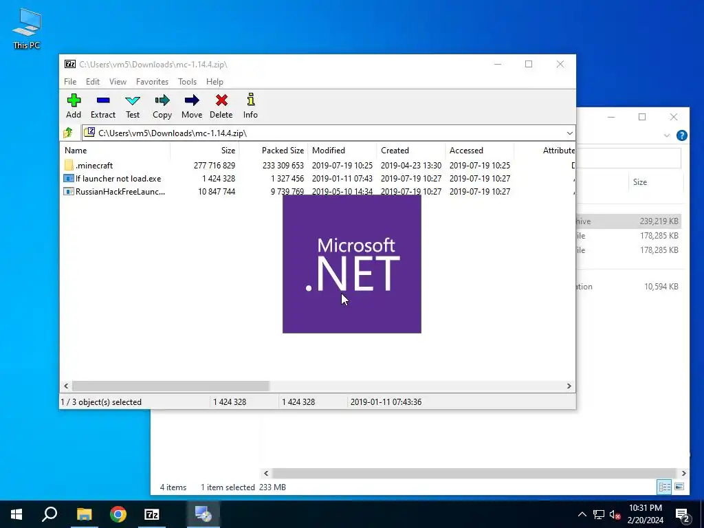
Task: Click the 7z logo in the title bar
Action: (x=70, y=64)
